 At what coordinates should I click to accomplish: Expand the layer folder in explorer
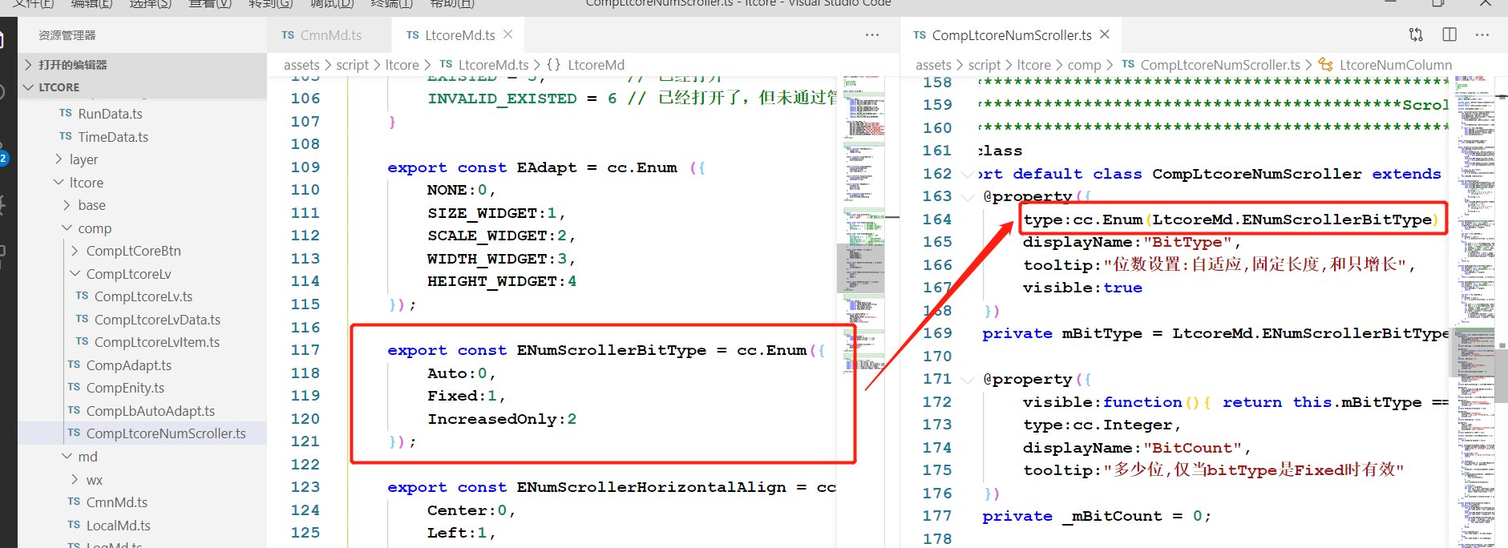[x=59, y=159]
